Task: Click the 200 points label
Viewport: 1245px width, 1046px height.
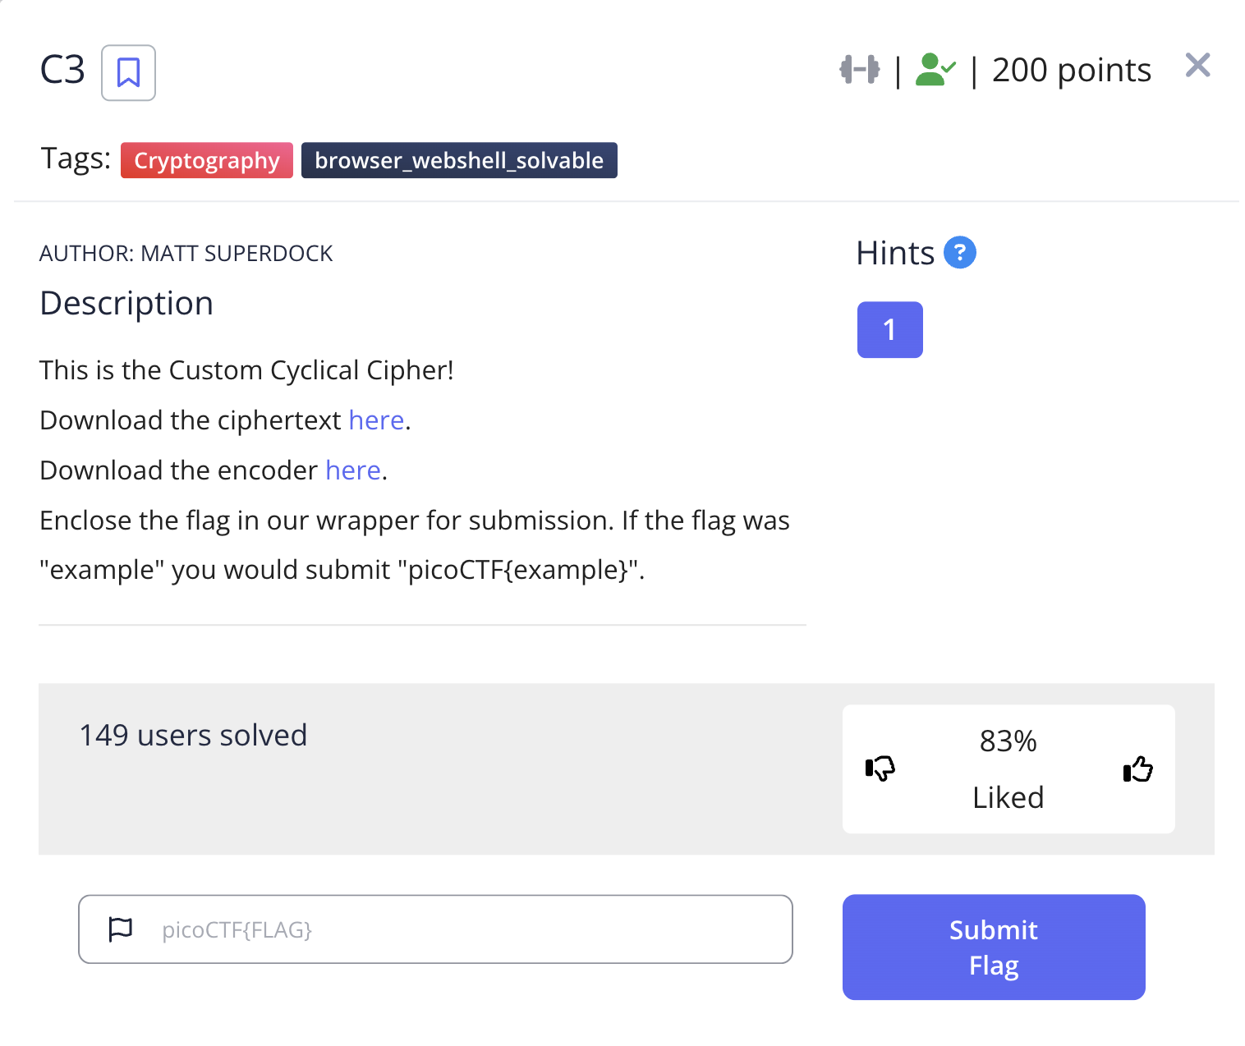Action: 1072,70
